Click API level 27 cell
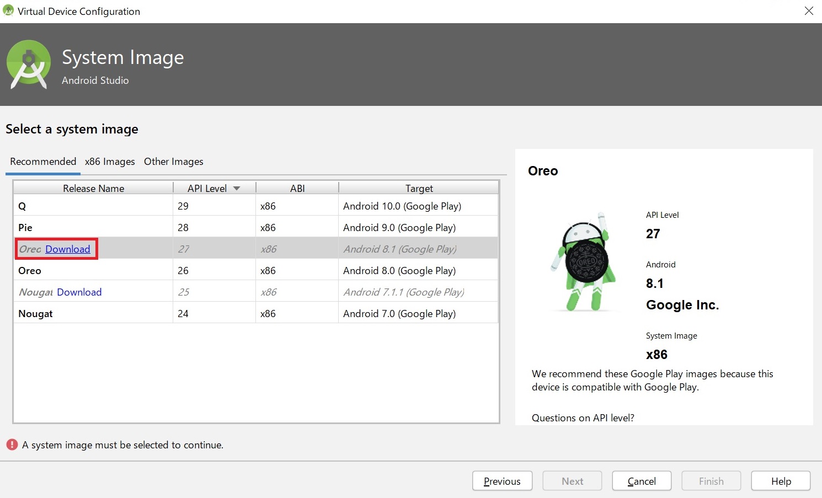Image resolution: width=822 pixels, height=498 pixels. coord(214,249)
